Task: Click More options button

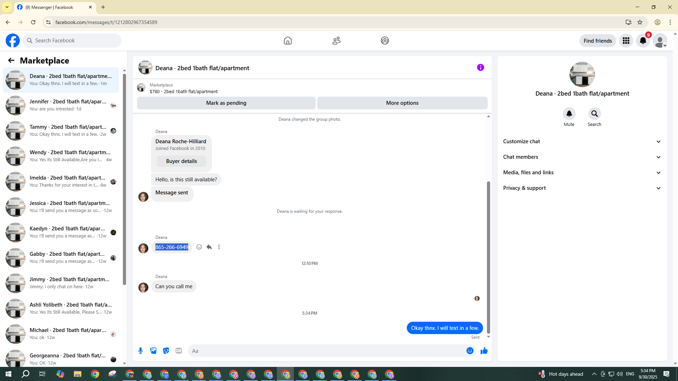Action: (402, 103)
